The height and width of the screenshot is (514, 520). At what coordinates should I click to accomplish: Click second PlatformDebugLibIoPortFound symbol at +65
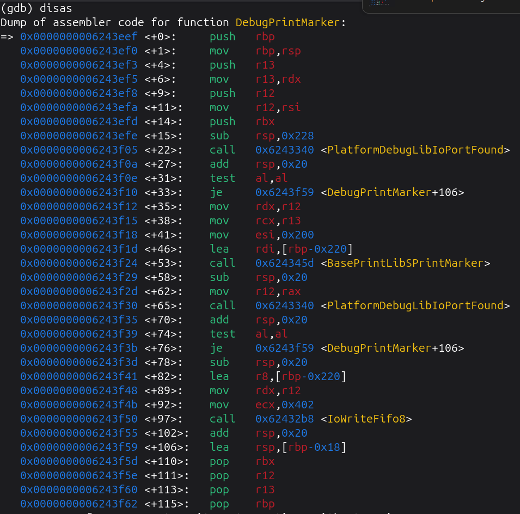[415, 306]
